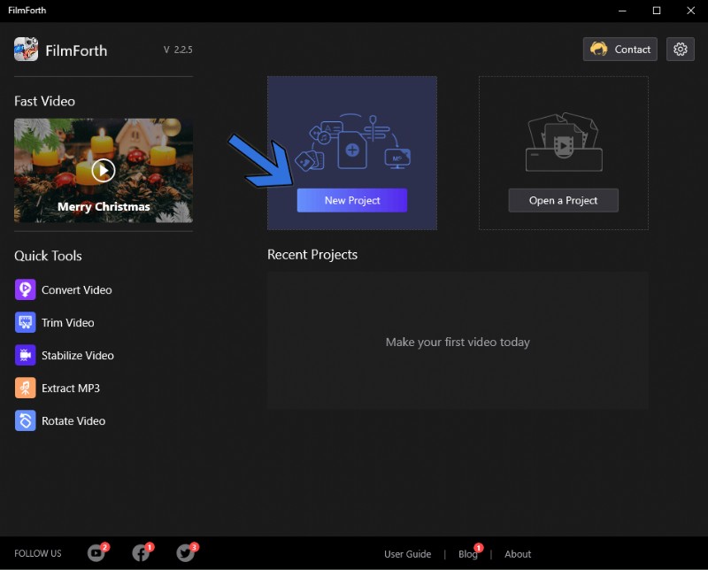The width and height of the screenshot is (708, 570).
Task: Open the Extract MP3 tool
Action: click(x=71, y=388)
